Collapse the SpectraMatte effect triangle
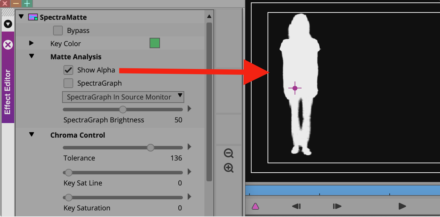 coord(21,17)
